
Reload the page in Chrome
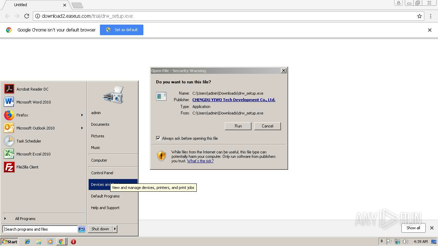[x=27, y=16]
